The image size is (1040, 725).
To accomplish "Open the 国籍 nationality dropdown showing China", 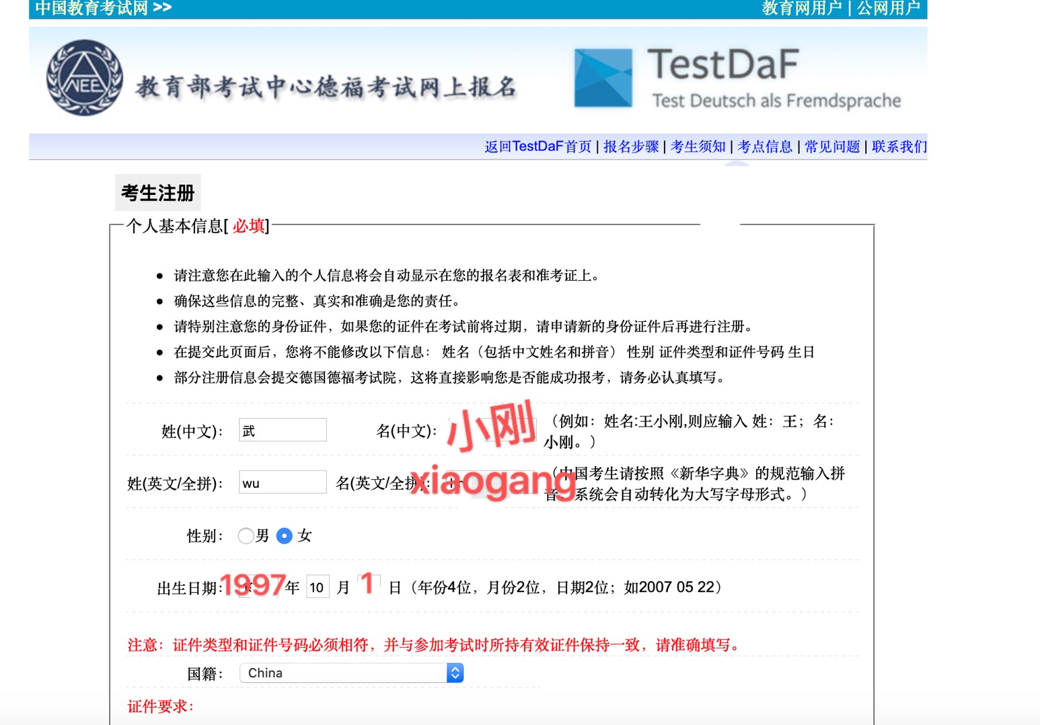I will (x=343, y=673).
